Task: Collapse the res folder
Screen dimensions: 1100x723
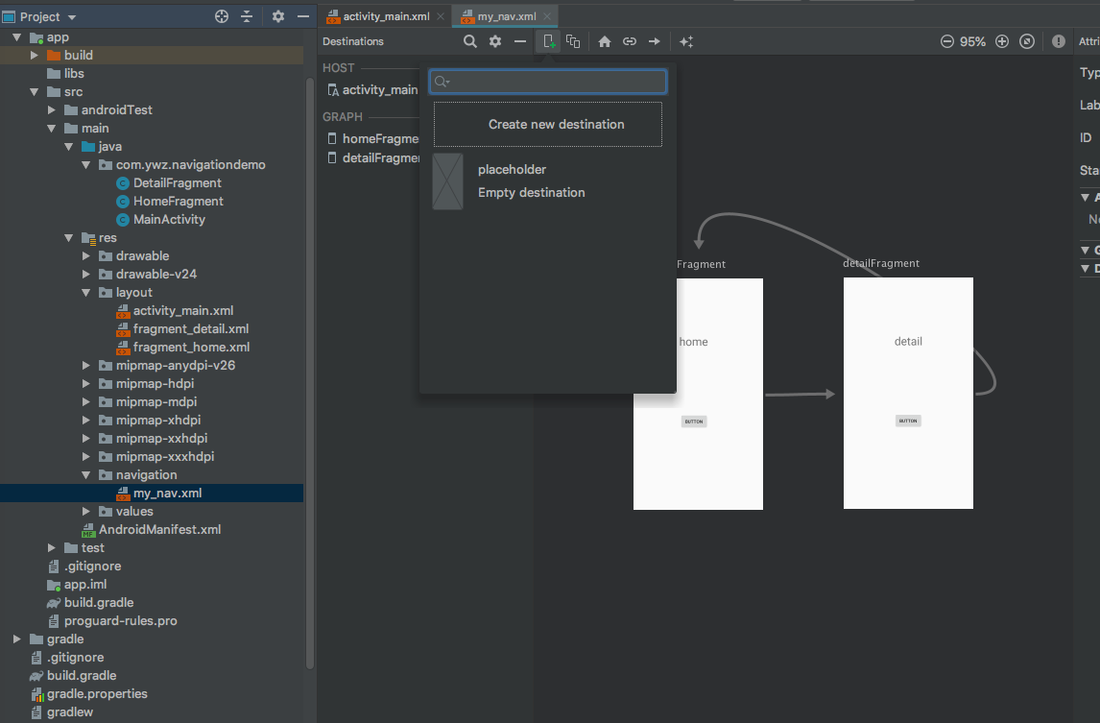Action: pyautogui.click(x=69, y=238)
